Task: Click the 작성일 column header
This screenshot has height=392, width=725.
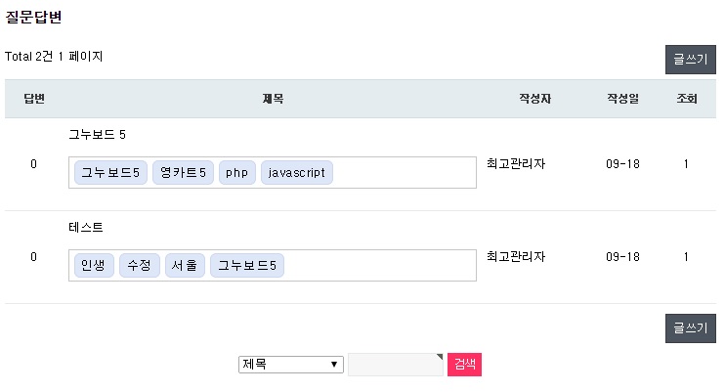Action: pyautogui.click(x=622, y=100)
